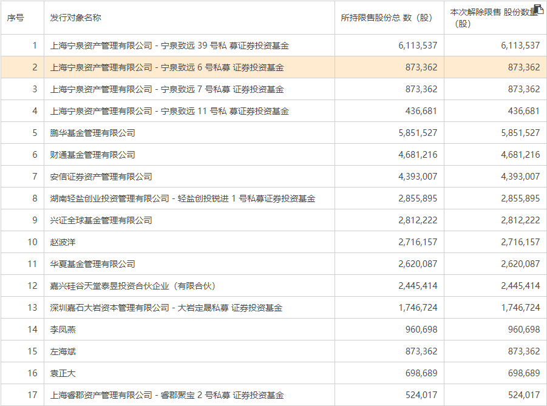Click the 嘉兴硅谷天堂泰昱投资合伙企业 cell
The height and width of the screenshot is (406, 547).
tap(133, 286)
